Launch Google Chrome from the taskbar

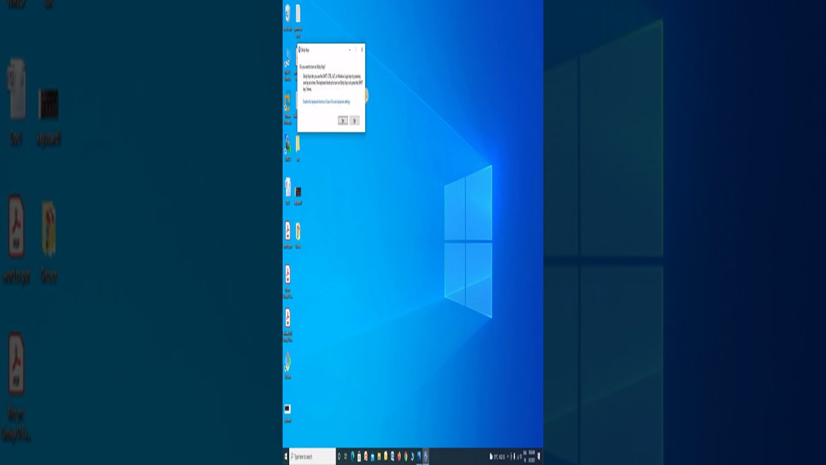point(406,457)
